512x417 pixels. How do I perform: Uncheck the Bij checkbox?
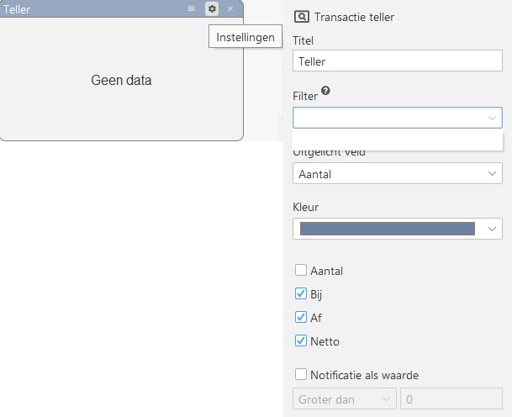pos(301,294)
